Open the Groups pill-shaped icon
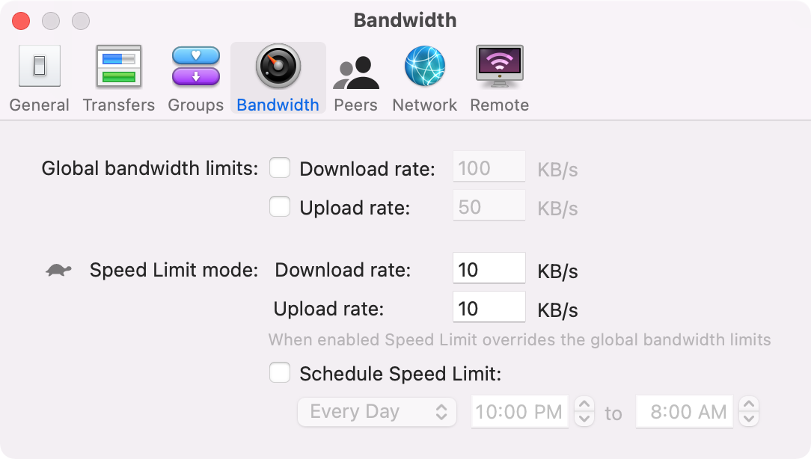Image resolution: width=811 pixels, height=459 pixels. tap(196, 67)
